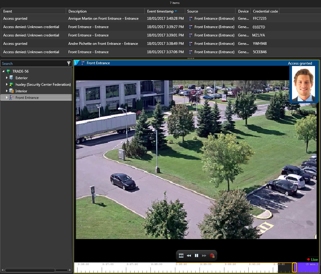The width and height of the screenshot is (321, 274).
Task: Click the current position marker on the timeline
Action: tap(294, 268)
